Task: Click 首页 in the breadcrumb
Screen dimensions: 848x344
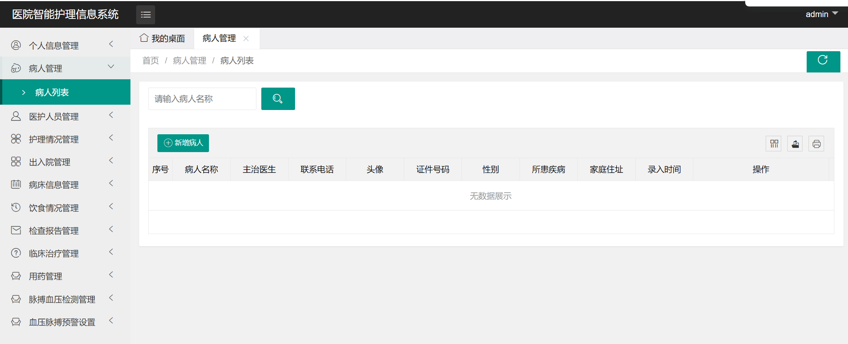Action: [x=151, y=61]
